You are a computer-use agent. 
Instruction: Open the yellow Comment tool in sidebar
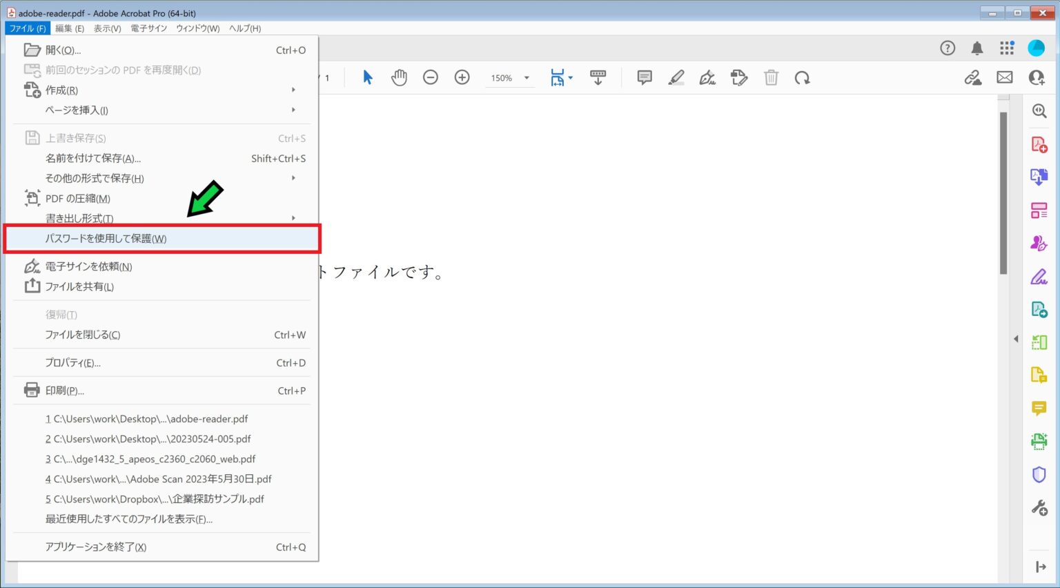(x=1039, y=409)
